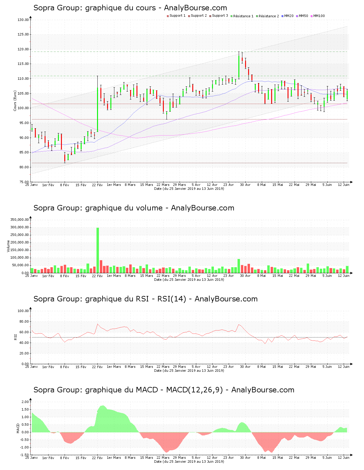The height and width of the screenshot is (470, 364).
Task: Click the vertical 'RSI' axis label
Action: [15, 337]
